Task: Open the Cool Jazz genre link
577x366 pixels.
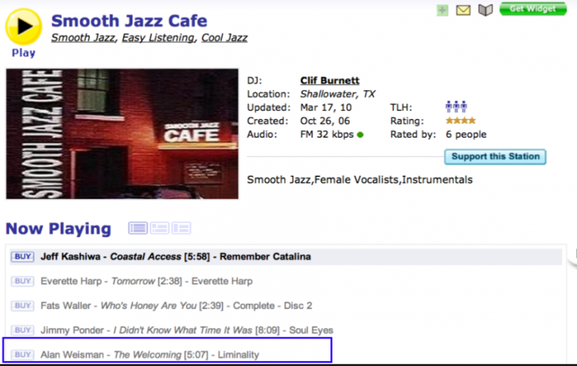Action: pyautogui.click(x=224, y=37)
